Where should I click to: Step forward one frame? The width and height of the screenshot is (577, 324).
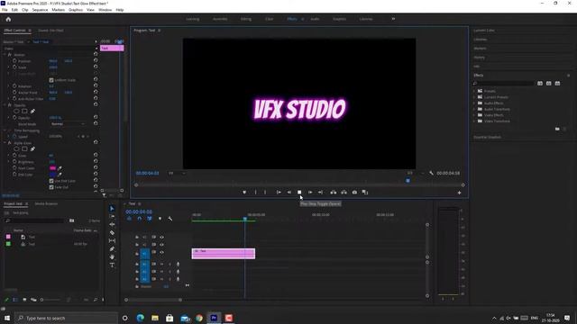[310, 192]
